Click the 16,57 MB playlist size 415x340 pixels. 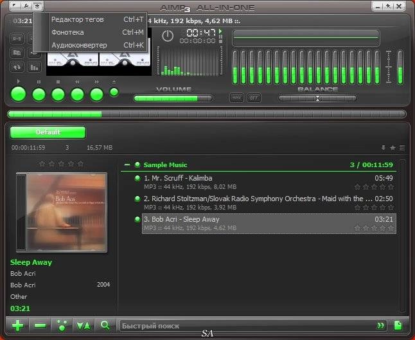pos(100,147)
